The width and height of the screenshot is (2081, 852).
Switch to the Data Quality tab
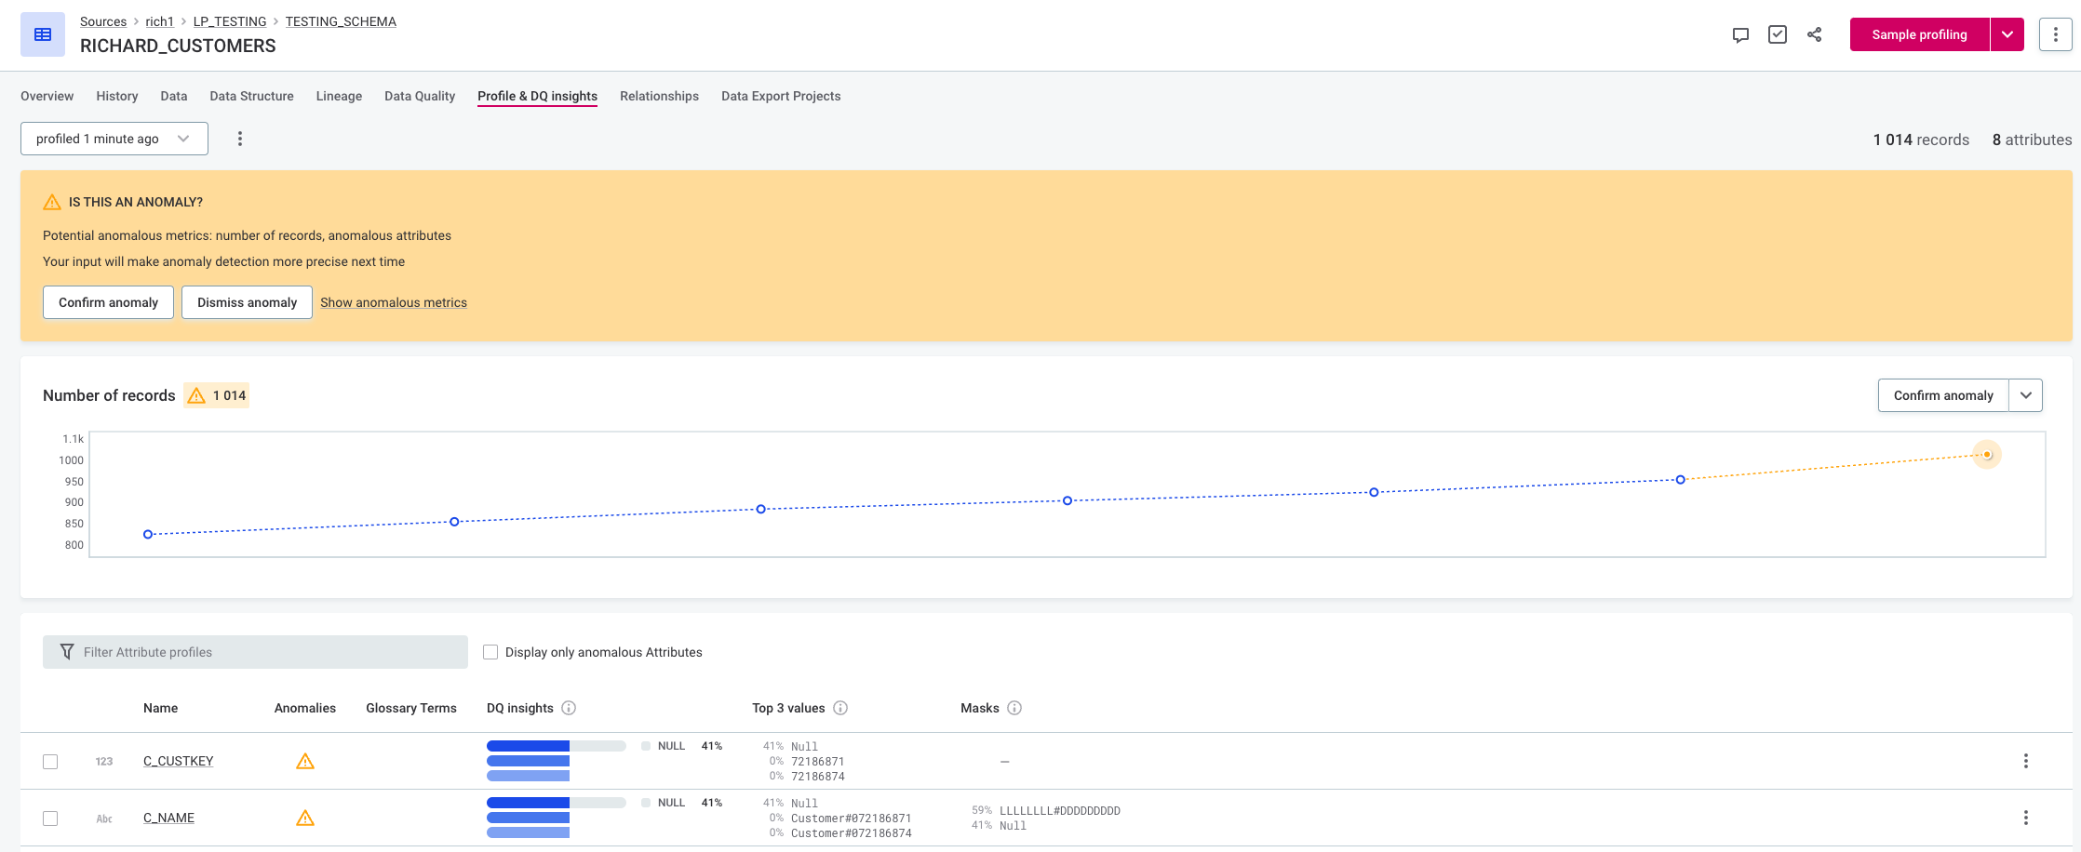pos(420,96)
